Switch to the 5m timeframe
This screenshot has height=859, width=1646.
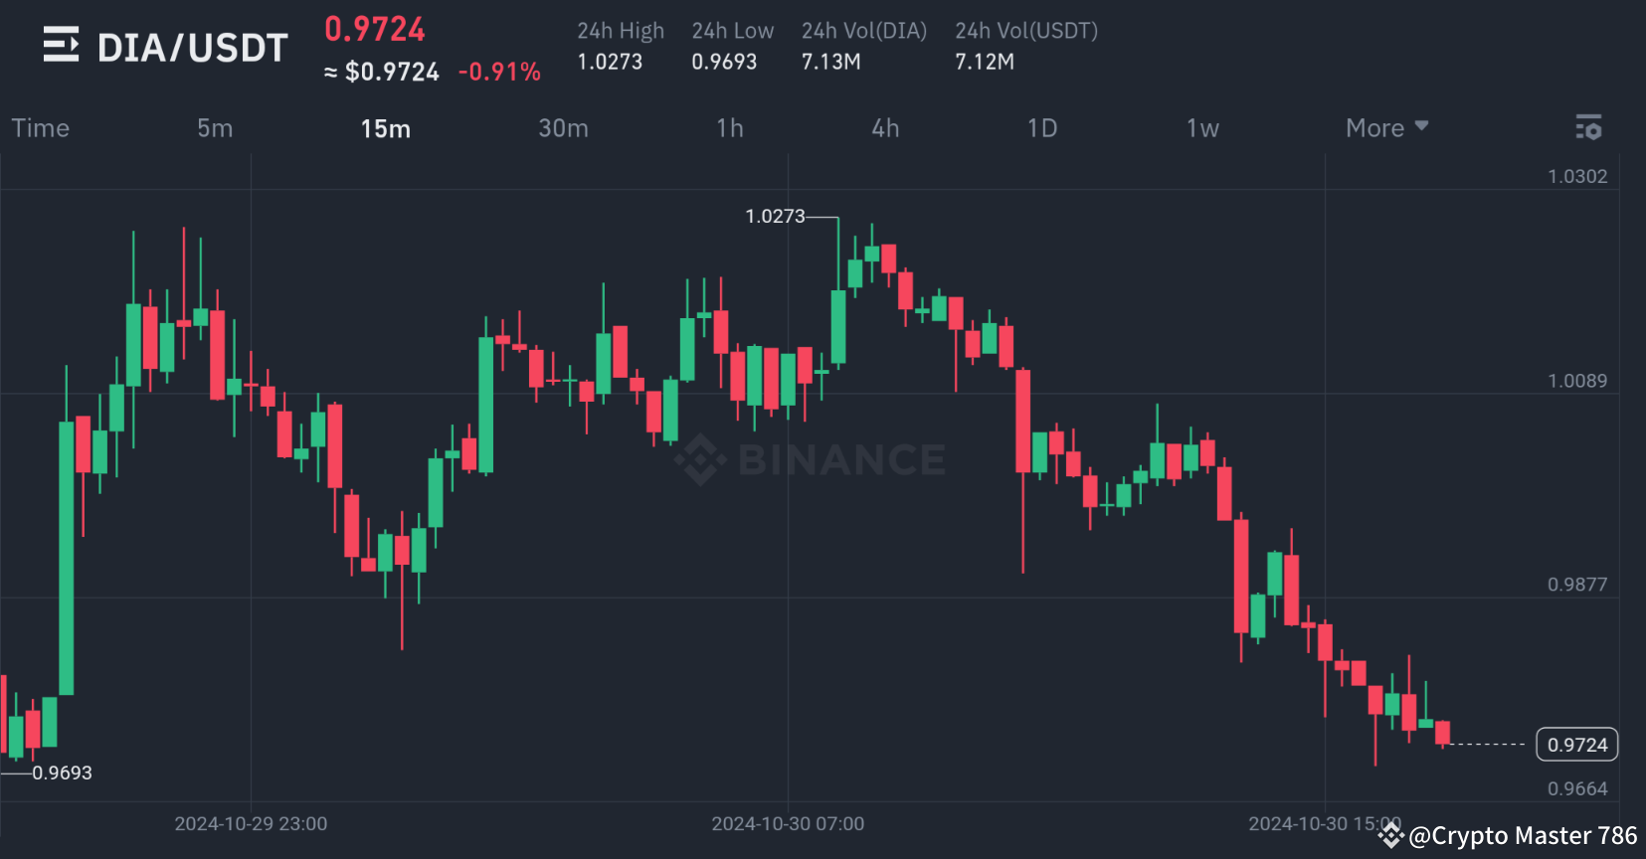(x=215, y=127)
